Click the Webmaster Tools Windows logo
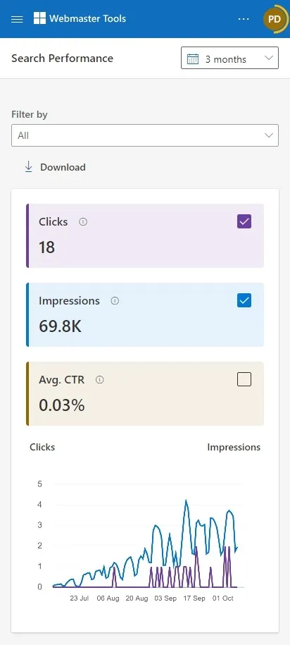This screenshot has height=645, width=290. tap(39, 18)
